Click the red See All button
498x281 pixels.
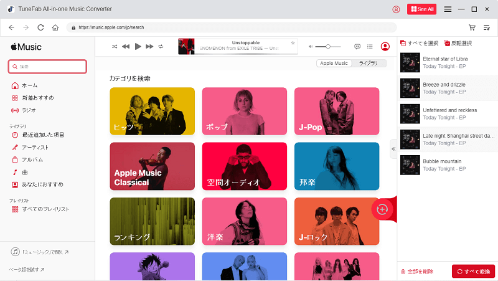[x=422, y=9]
